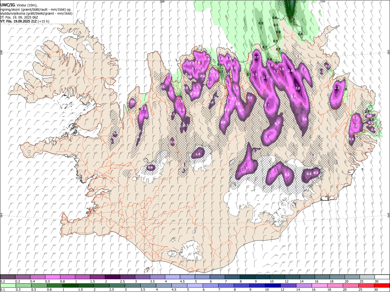Click the pale green 0.1–0.3 swatch, lower scale

click(x=8, y=285)
